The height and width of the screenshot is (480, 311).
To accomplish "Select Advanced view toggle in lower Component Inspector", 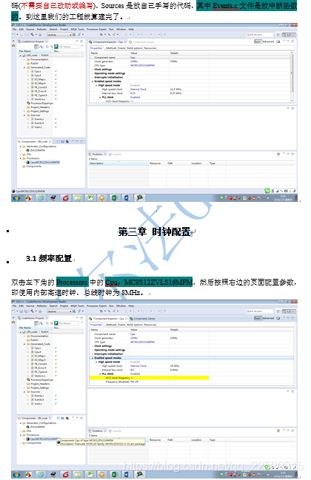I will click(268, 318).
